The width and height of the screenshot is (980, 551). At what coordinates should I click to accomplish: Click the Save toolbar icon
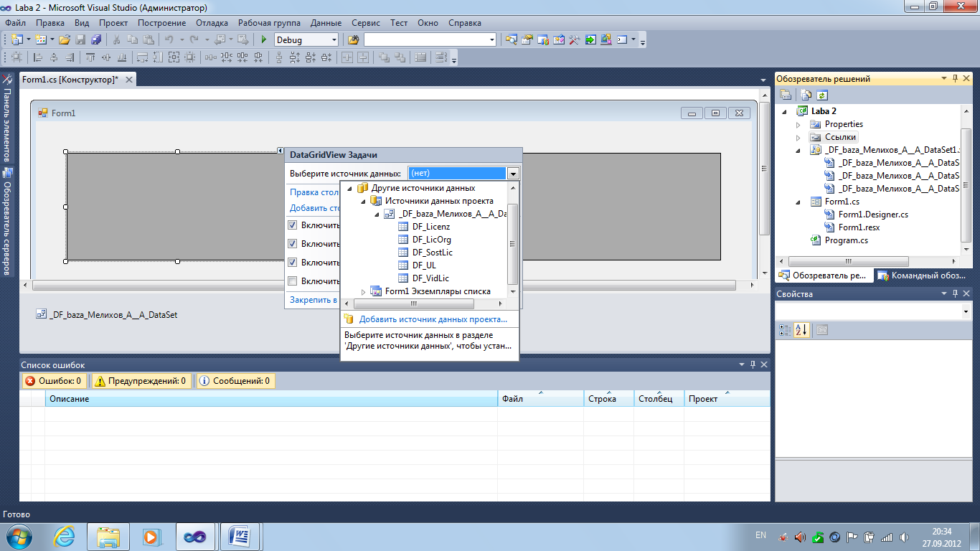click(80, 40)
